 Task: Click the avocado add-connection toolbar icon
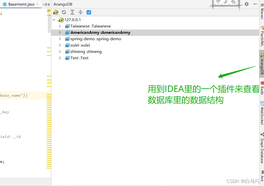point(56,12)
